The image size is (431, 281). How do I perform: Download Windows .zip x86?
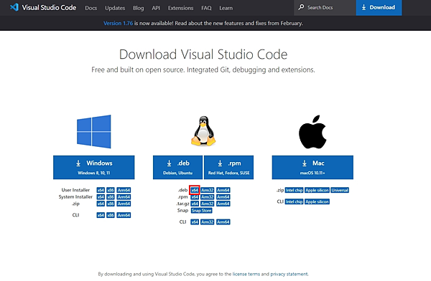111,204
